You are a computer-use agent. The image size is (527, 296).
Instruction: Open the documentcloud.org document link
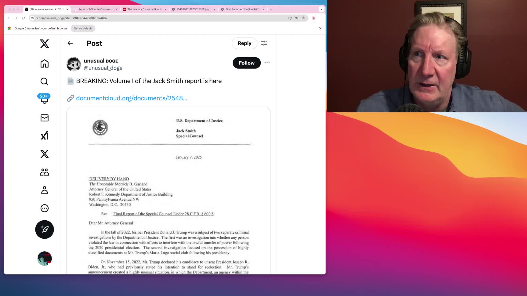131,98
